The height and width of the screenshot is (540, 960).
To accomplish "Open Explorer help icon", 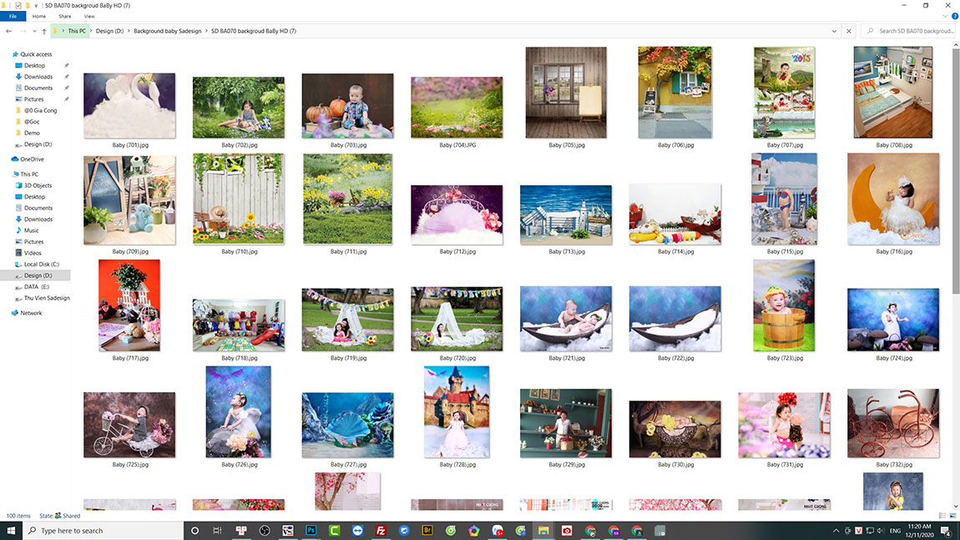I will (954, 17).
